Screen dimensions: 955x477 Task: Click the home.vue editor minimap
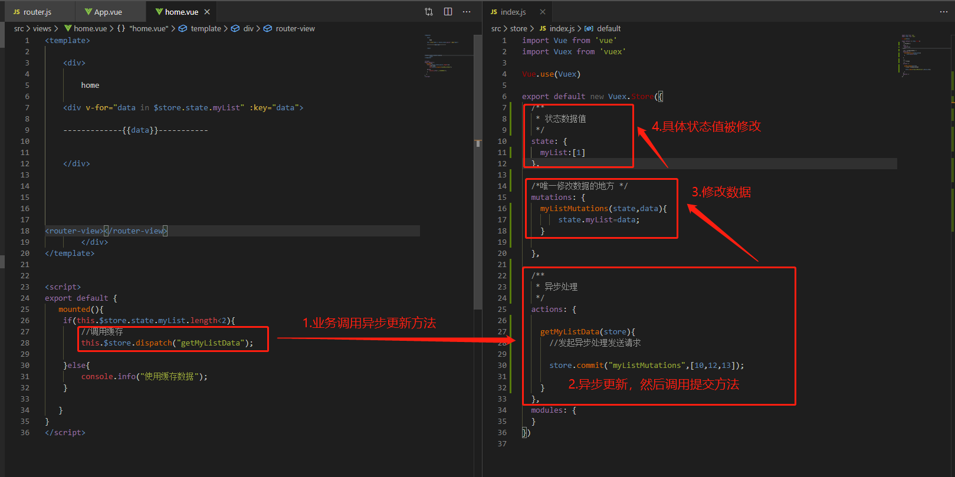pyautogui.click(x=448, y=56)
